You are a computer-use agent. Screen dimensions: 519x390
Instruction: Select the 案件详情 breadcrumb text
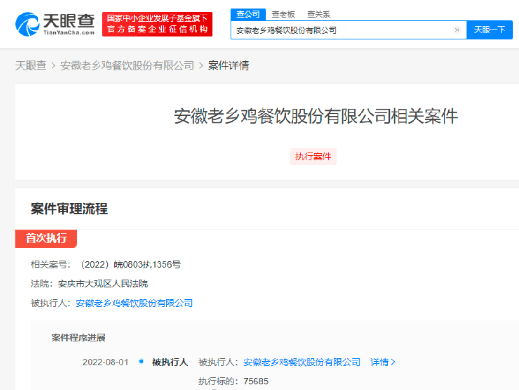228,66
